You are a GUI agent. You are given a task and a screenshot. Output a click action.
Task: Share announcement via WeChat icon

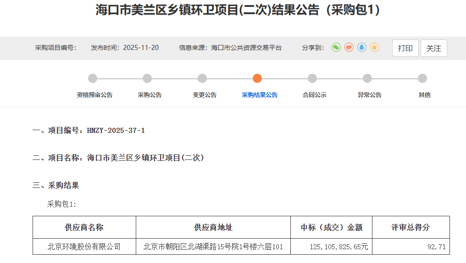[336, 48]
